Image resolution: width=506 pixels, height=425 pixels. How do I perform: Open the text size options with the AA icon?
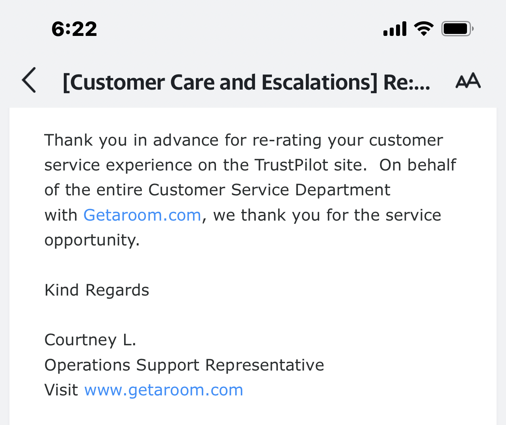(468, 81)
